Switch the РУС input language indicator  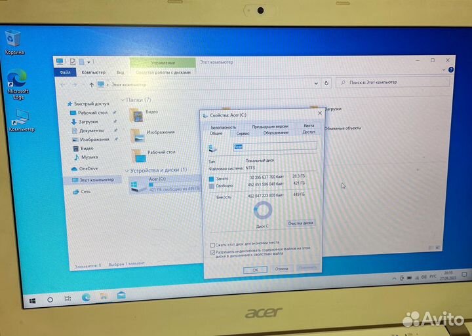pyautogui.click(x=433, y=276)
